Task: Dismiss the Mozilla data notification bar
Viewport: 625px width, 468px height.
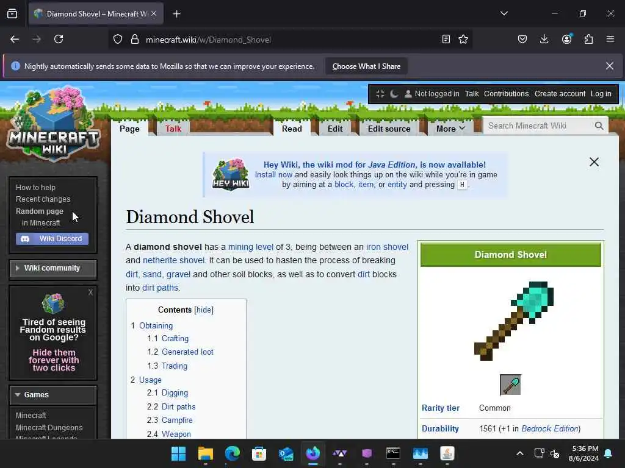Action: 610,66
